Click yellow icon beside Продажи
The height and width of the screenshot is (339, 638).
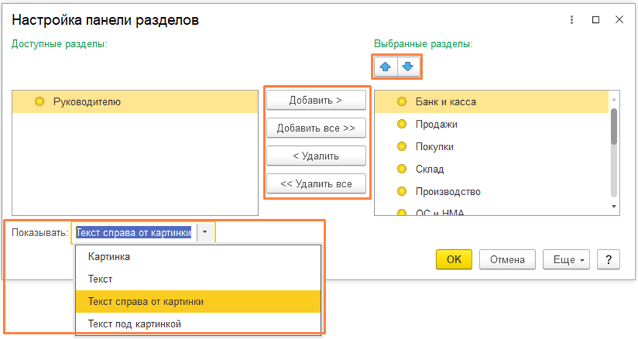pyautogui.click(x=402, y=124)
